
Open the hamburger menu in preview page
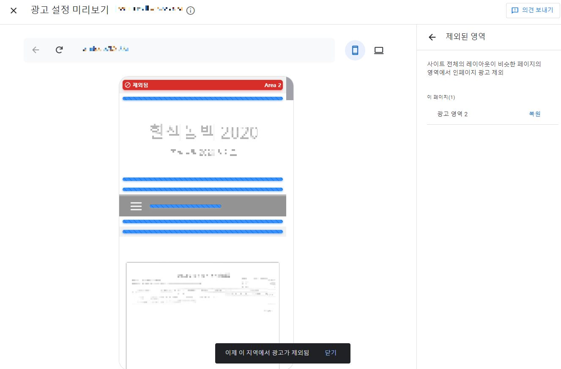[136, 206]
